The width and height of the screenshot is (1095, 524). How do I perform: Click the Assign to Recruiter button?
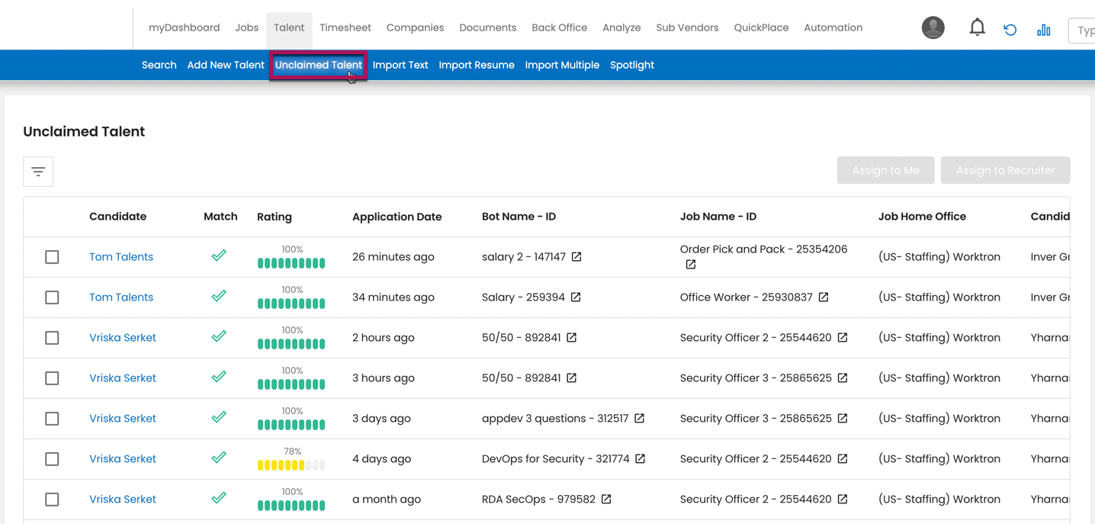click(x=1005, y=170)
